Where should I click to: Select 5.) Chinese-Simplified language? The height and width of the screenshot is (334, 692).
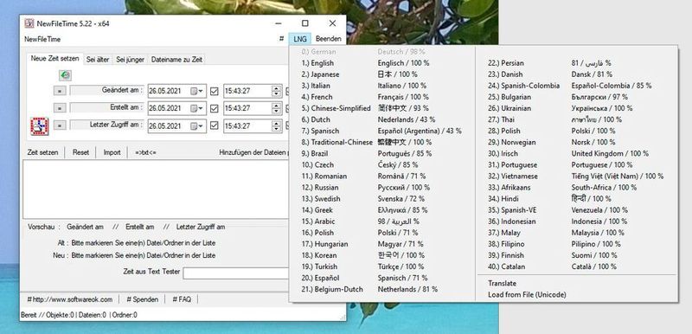tap(382, 108)
